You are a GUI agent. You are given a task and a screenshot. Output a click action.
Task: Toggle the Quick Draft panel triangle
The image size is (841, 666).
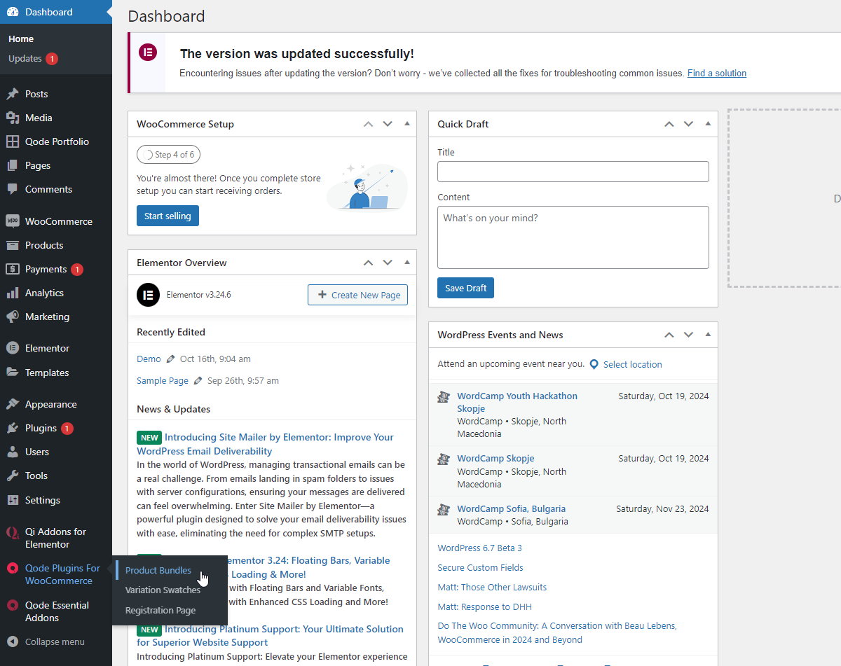click(x=708, y=124)
